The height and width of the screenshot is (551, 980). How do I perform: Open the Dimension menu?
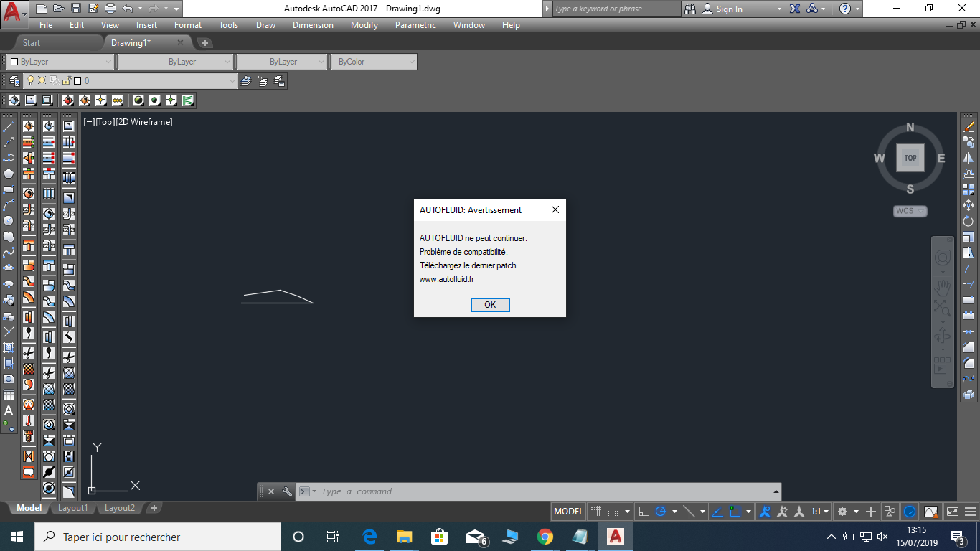[x=313, y=25]
